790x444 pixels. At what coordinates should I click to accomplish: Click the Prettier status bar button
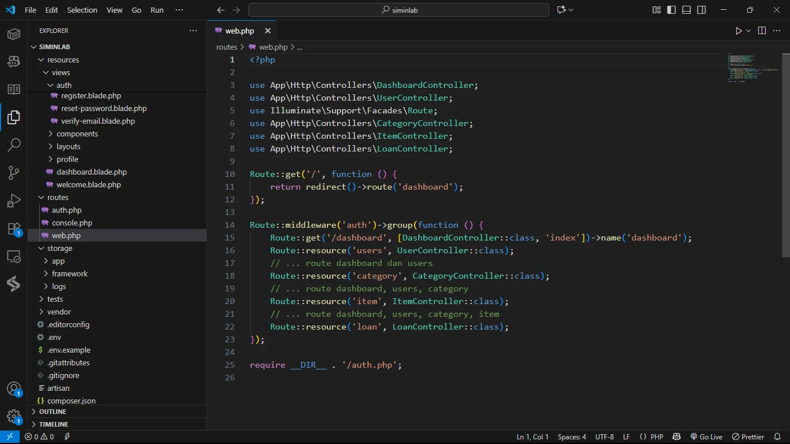coord(748,437)
